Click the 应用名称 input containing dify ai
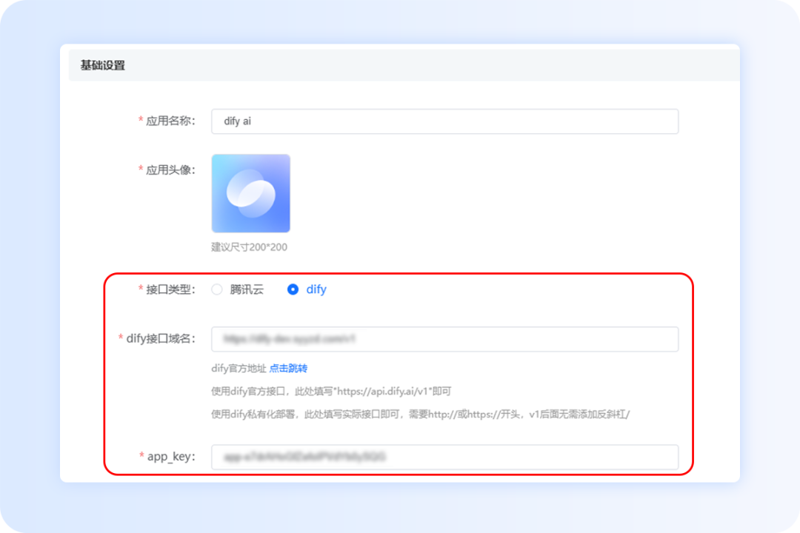 tap(444, 121)
